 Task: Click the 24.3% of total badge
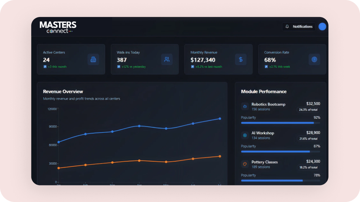tap(308, 110)
